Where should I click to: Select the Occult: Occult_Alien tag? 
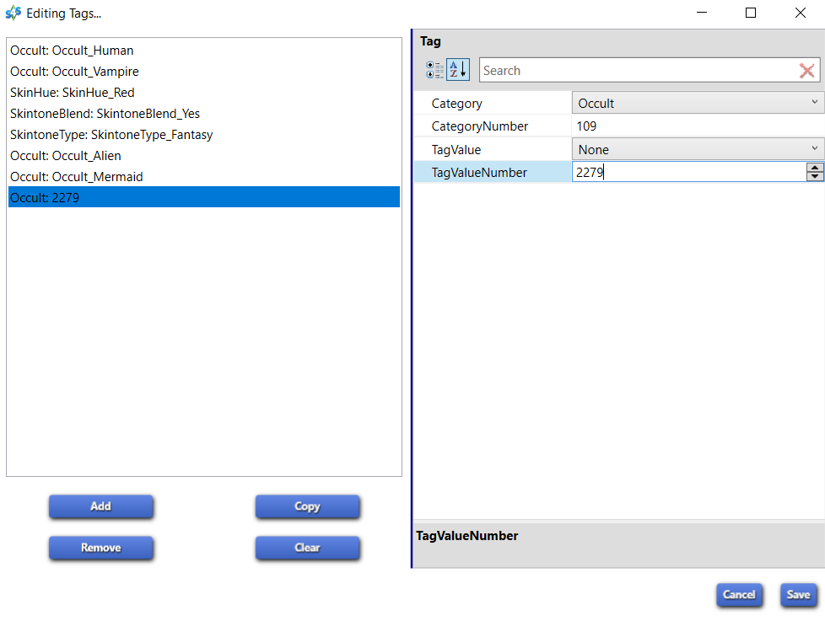pyautogui.click(x=204, y=156)
